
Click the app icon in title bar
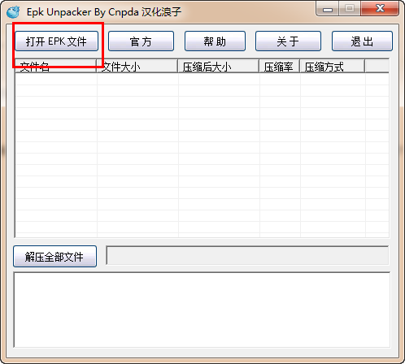point(13,12)
